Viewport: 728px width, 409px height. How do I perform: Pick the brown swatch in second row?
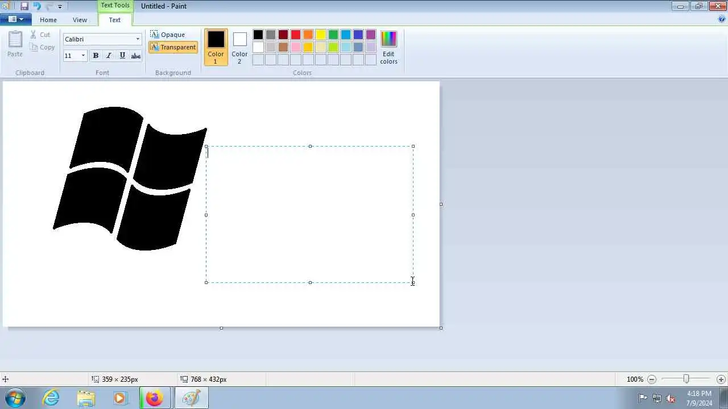pos(283,47)
